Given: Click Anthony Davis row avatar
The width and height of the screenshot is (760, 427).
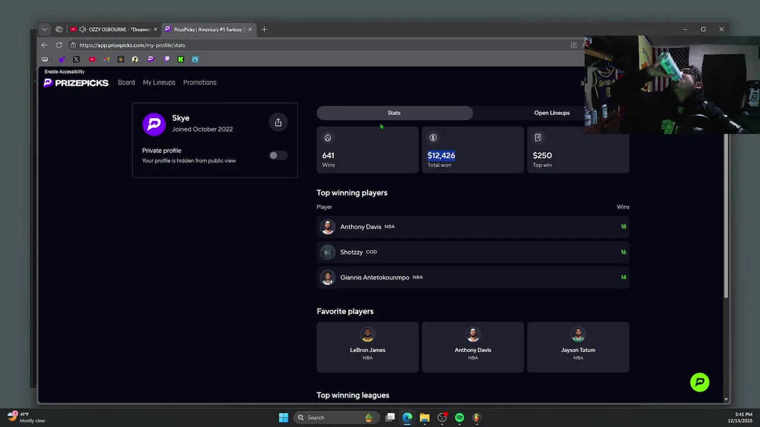Looking at the screenshot, I should click(x=327, y=227).
